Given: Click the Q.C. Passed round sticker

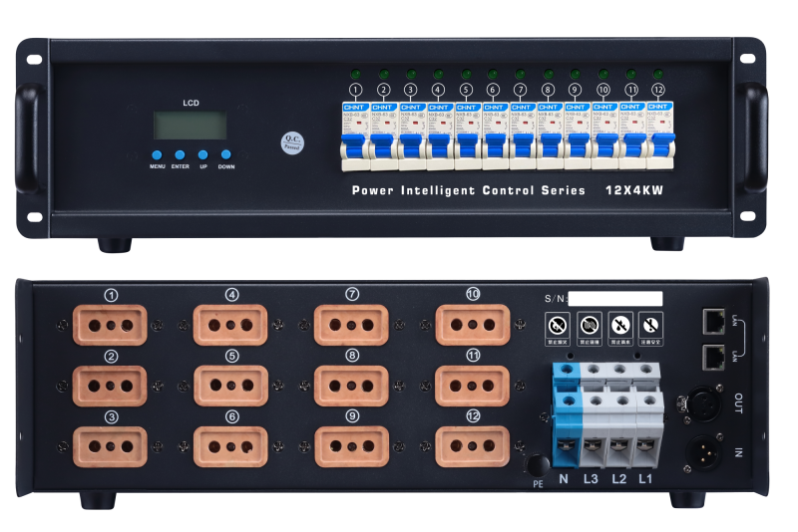Looking at the screenshot, I should click(x=291, y=142).
